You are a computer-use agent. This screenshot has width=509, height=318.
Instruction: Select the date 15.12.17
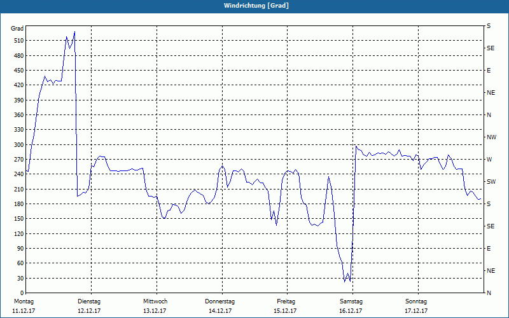coord(285,311)
